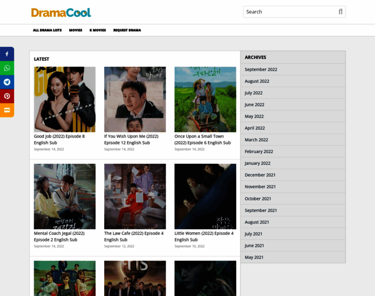Click the search submit icon
This screenshot has width=375, height=296.
point(340,12)
